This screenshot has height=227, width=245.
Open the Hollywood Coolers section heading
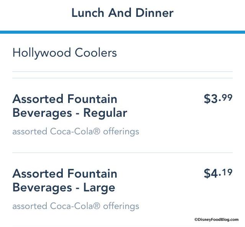click(65, 52)
